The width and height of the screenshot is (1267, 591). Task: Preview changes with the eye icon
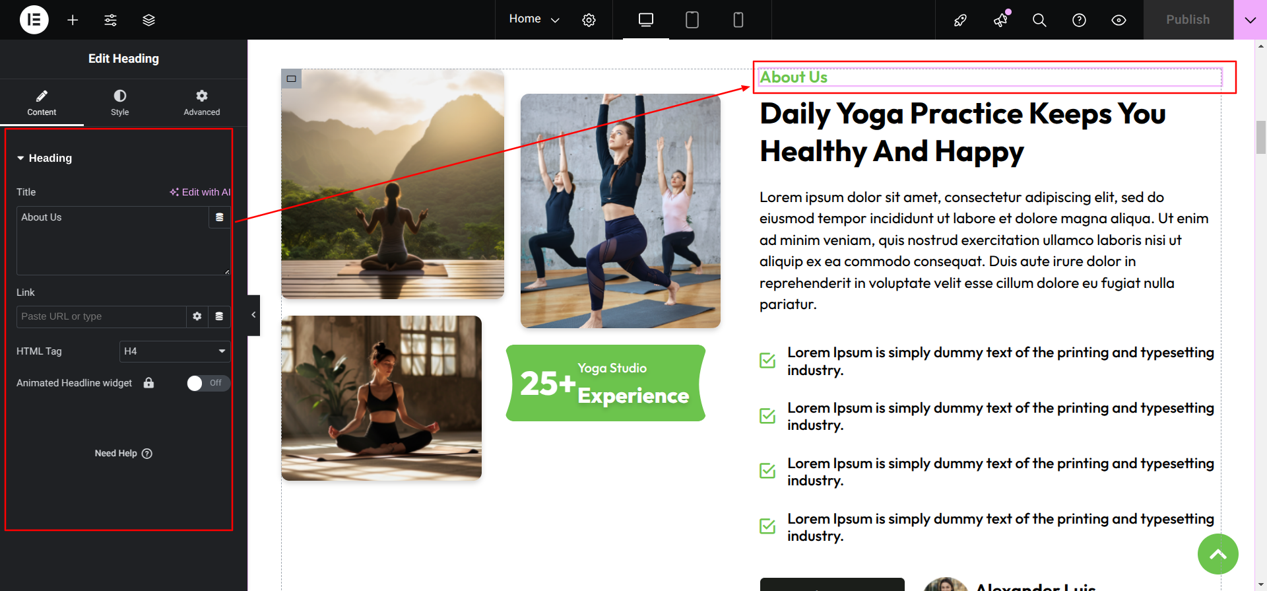(x=1119, y=20)
